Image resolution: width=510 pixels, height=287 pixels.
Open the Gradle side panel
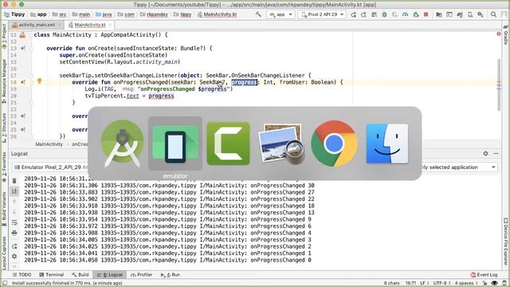point(506,34)
